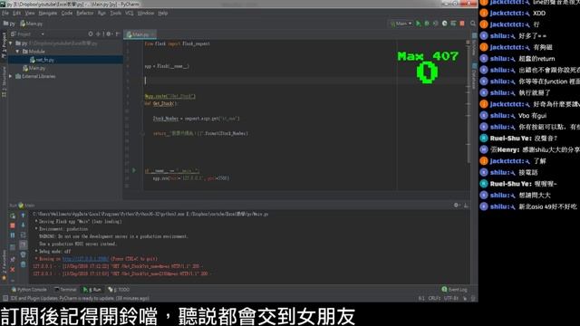Image resolution: width=580 pixels, height=326 pixels.
Task: Toggle soft-wrap in the Run console
Action: (x=23, y=235)
